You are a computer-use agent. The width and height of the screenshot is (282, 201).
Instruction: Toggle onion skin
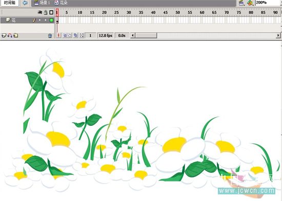[x=65, y=35]
